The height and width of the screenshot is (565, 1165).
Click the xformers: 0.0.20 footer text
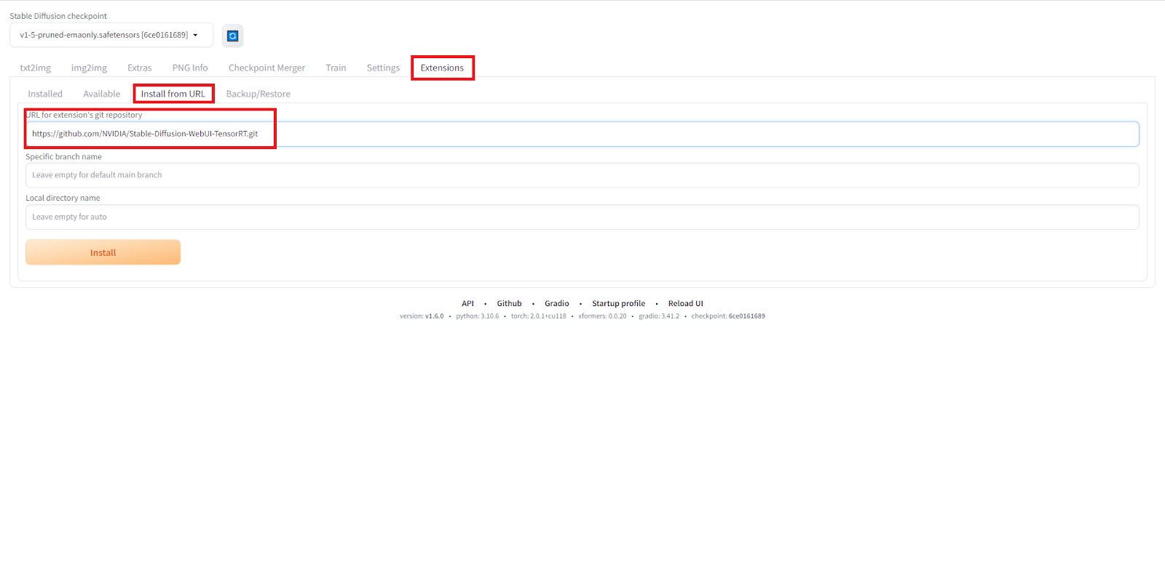coord(602,316)
